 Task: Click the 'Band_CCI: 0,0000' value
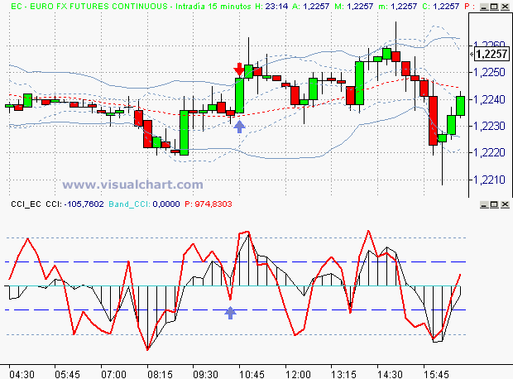[x=144, y=204]
